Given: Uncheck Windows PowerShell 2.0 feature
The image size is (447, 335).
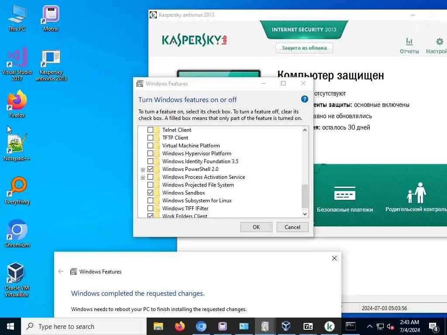Looking at the screenshot, I should [x=150, y=169].
